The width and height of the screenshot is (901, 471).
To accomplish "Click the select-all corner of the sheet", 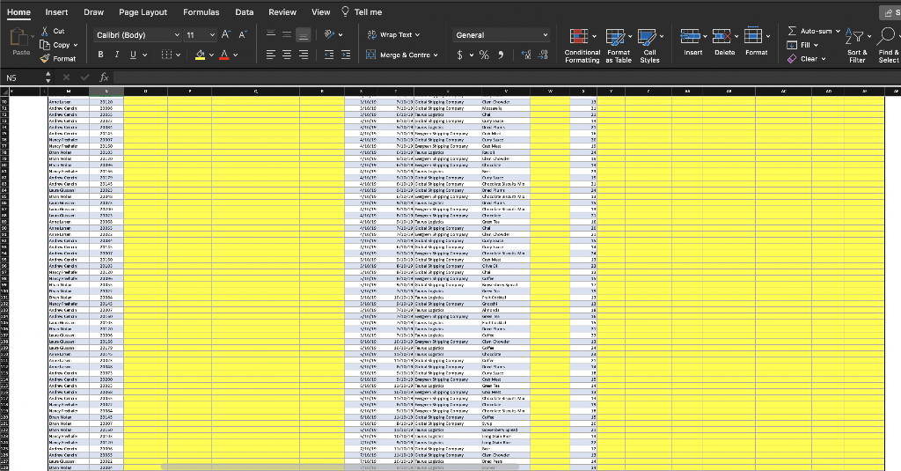I will click(4, 92).
